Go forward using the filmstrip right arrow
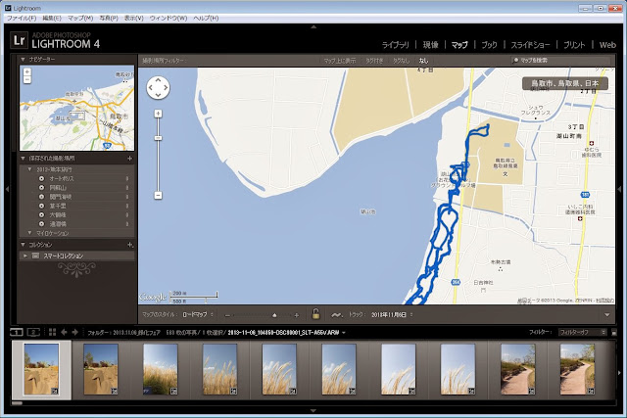 click(75, 332)
